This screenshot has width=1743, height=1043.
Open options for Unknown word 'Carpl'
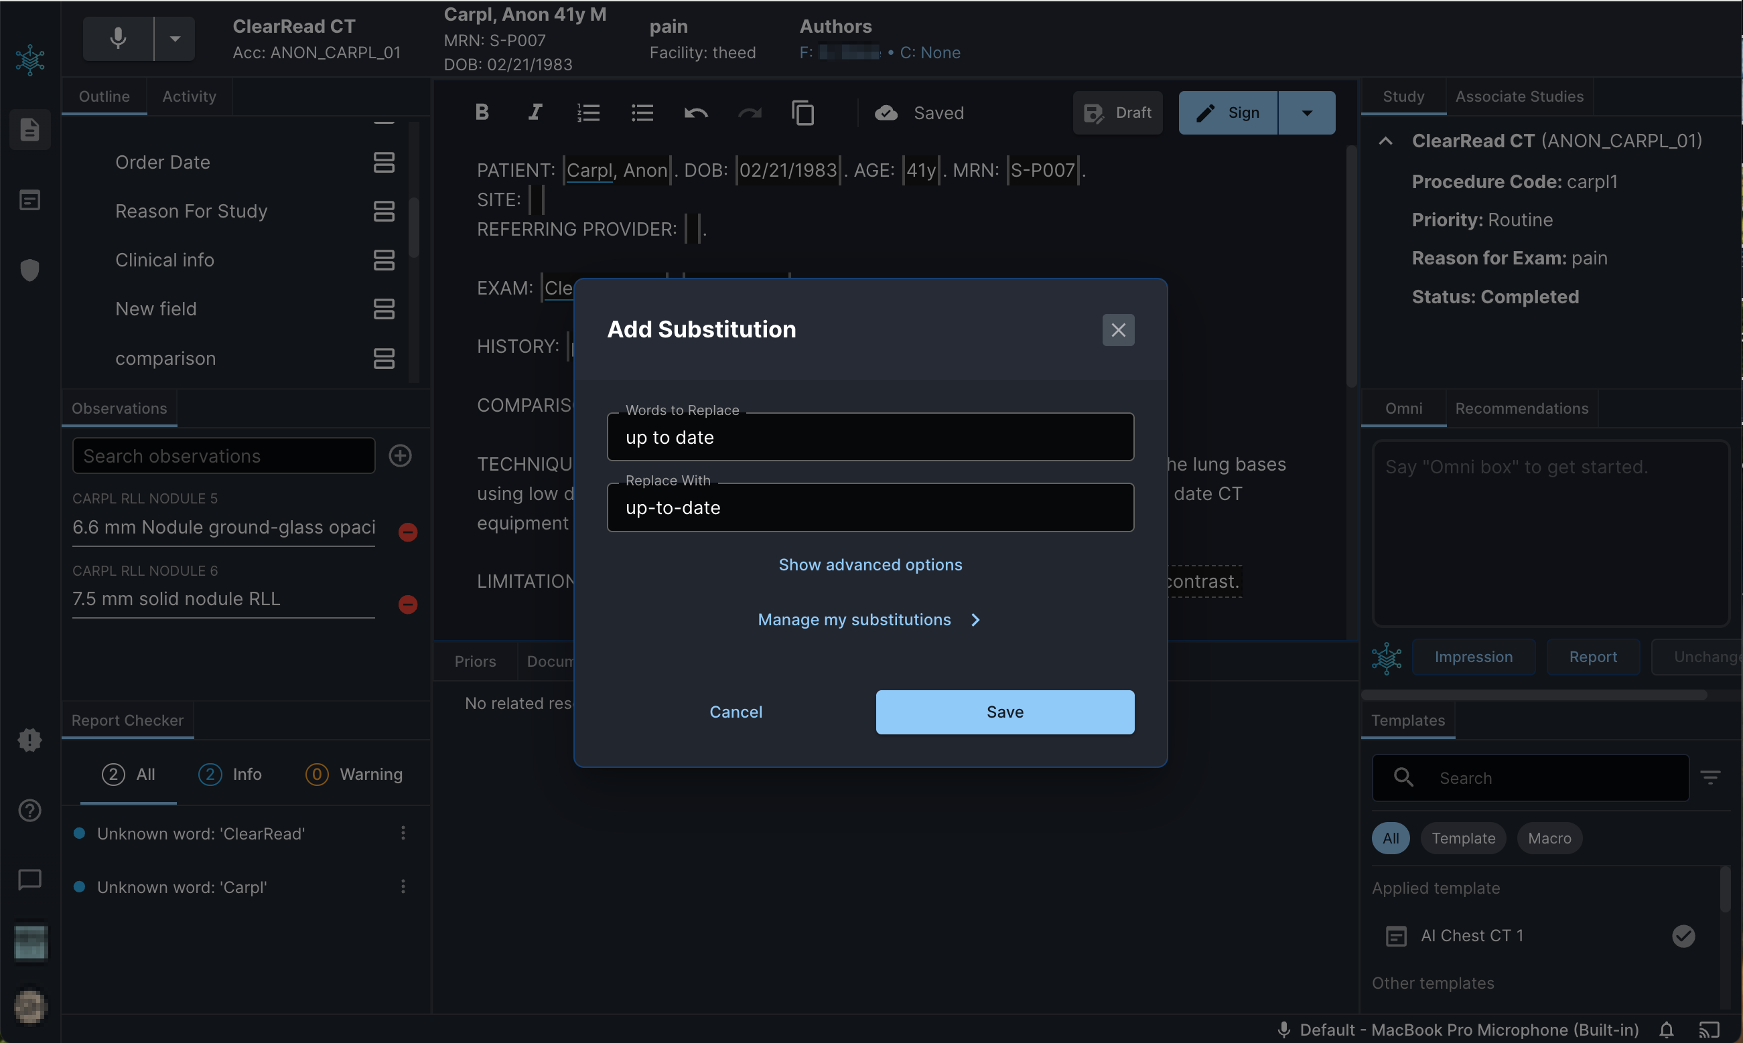tap(403, 886)
